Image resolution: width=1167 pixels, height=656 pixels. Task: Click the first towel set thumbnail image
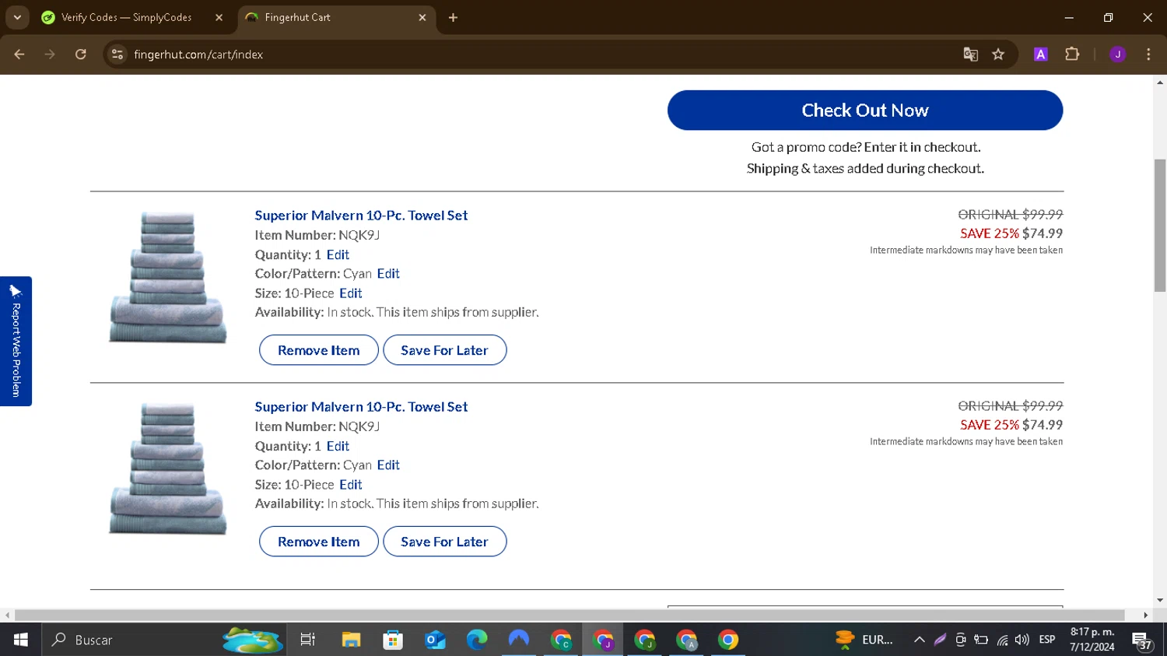click(x=168, y=277)
